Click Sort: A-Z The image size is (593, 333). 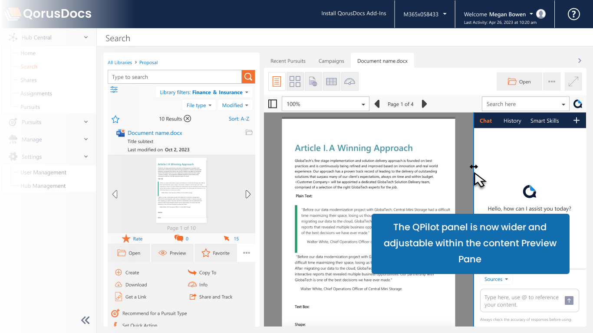point(239,119)
